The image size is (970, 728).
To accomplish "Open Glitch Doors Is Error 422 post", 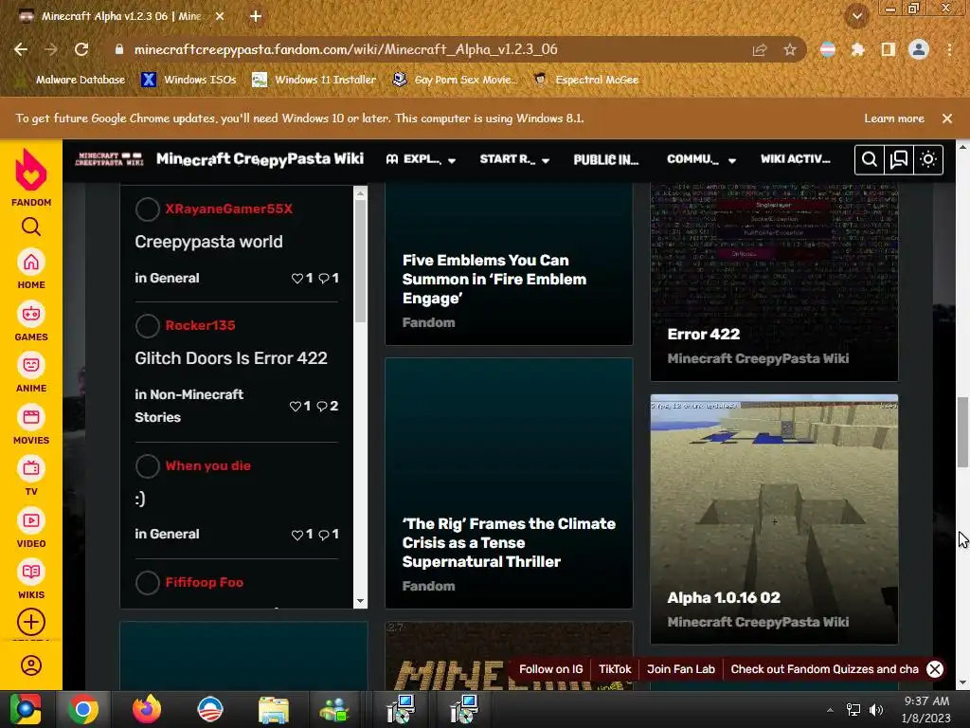I will 231,357.
